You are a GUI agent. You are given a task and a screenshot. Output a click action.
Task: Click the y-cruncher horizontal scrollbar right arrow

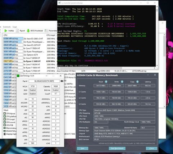coord(155,68)
